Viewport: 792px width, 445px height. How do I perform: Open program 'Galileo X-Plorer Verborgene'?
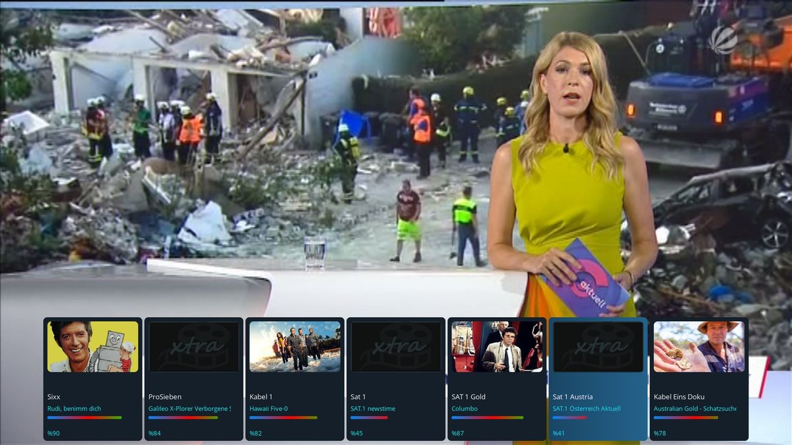189,409
